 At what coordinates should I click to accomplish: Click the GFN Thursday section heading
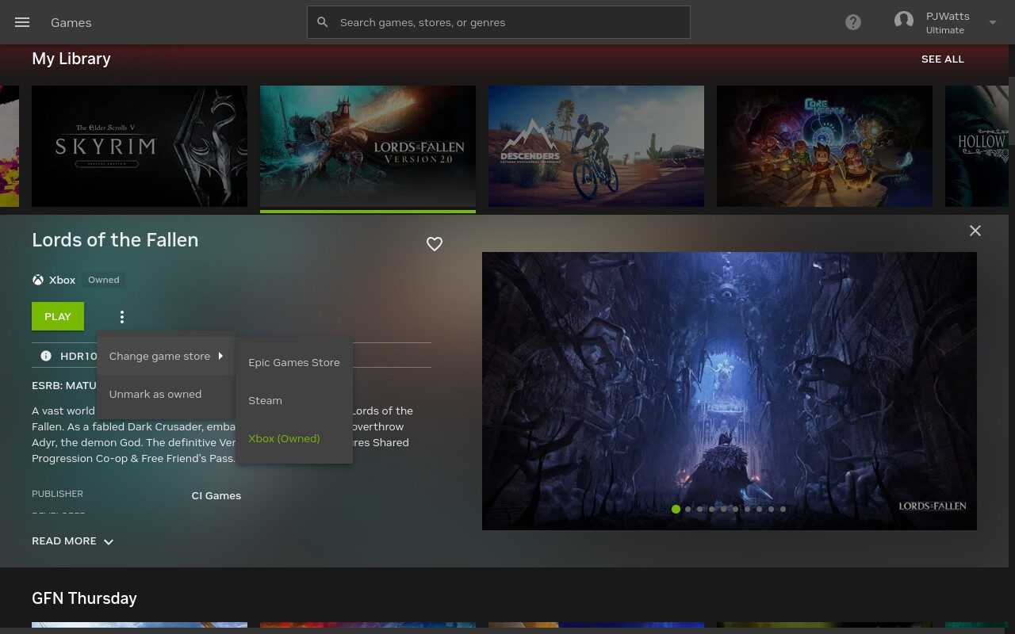click(84, 598)
